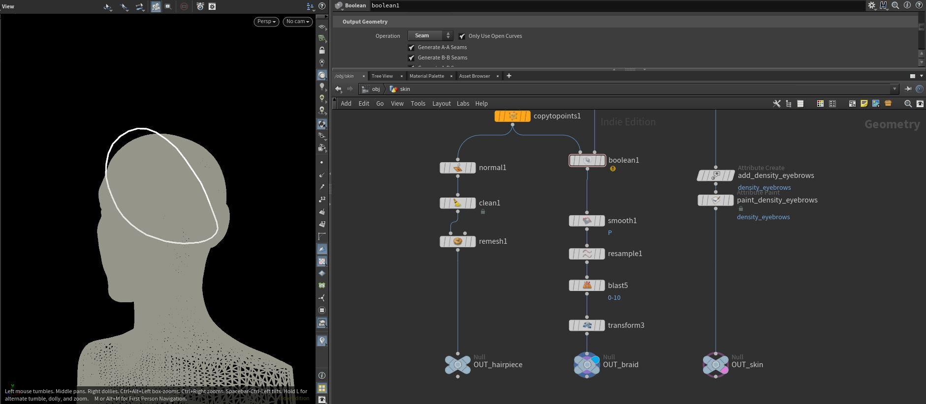Open the Add menu
Image resolution: width=926 pixels, height=404 pixels.
(346, 104)
